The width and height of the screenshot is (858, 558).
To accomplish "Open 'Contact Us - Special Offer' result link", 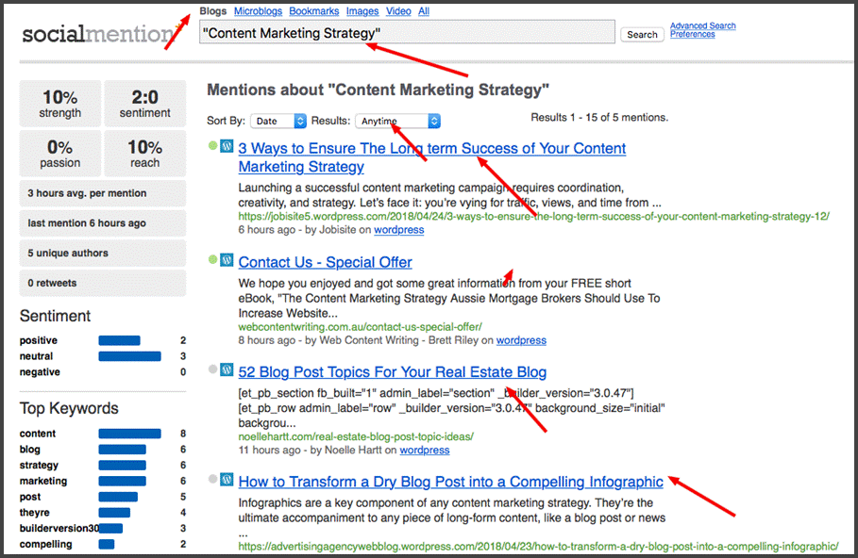I will [x=325, y=262].
